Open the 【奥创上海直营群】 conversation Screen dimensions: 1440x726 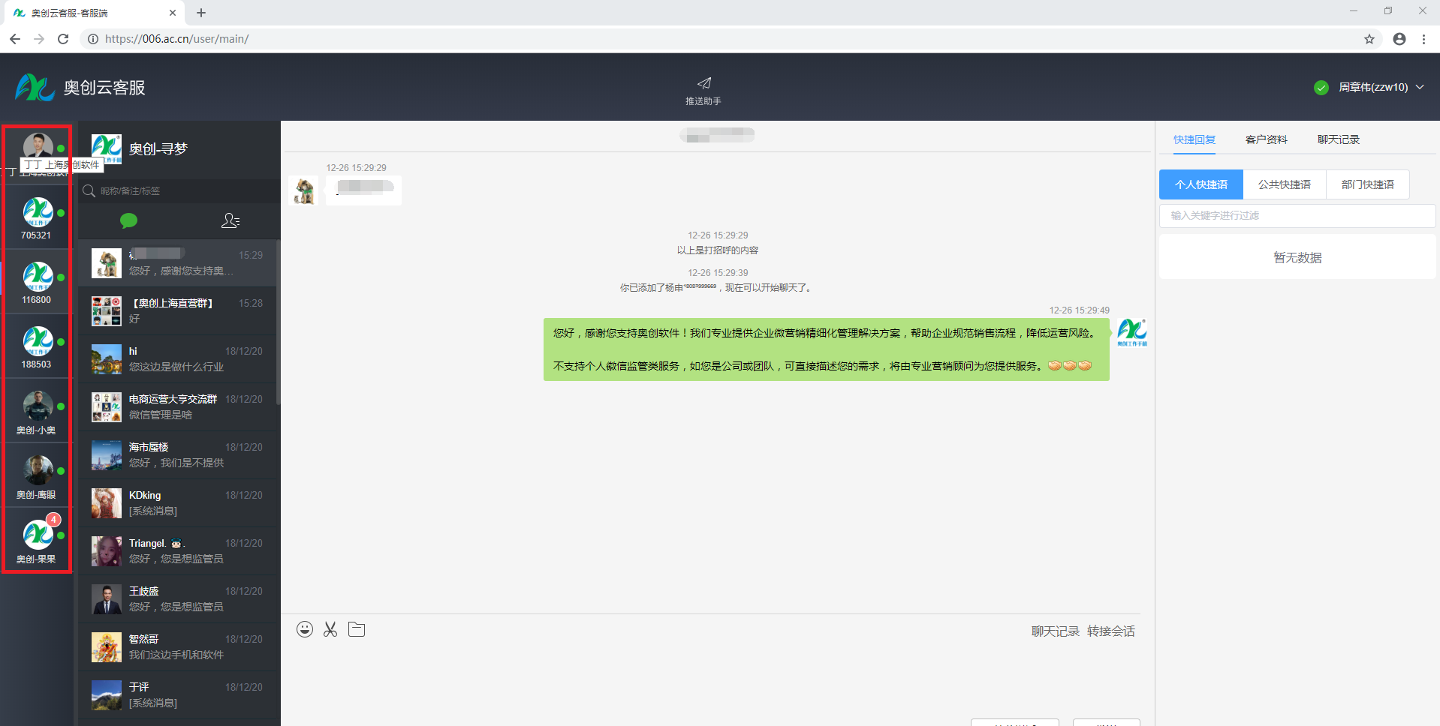(178, 311)
